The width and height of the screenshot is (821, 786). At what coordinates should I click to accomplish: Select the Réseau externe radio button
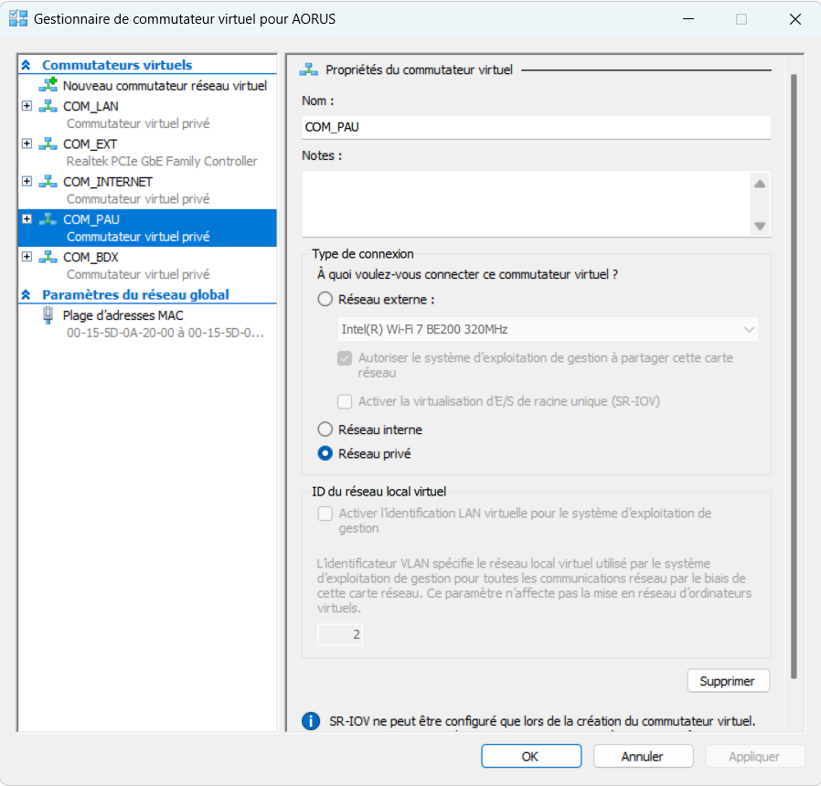[325, 299]
